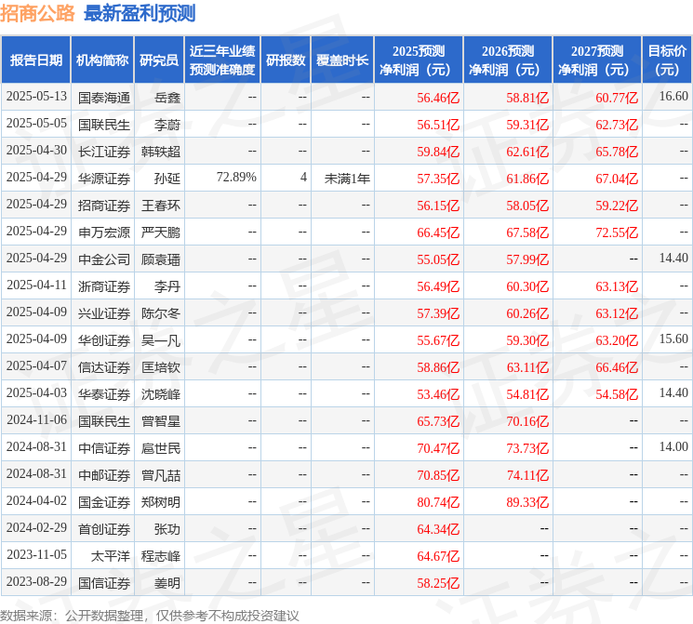Image resolution: width=693 pixels, height=624 pixels.
Task: Click the 研报数 column header
Action: coord(286,60)
